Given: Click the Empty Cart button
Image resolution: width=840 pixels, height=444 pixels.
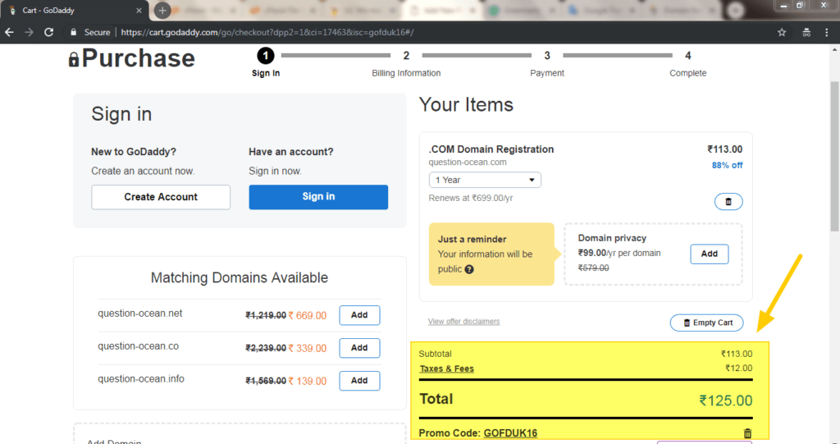Looking at the screenshot, I should click(x=706, y=323).
